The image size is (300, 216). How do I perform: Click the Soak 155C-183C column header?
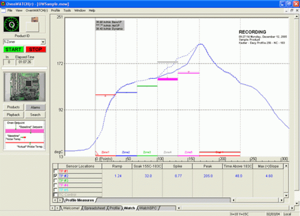point(147,166)
